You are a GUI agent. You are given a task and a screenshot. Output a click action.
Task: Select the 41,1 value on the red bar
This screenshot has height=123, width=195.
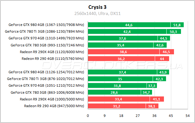pyautogui.click(x=156, y=99)
